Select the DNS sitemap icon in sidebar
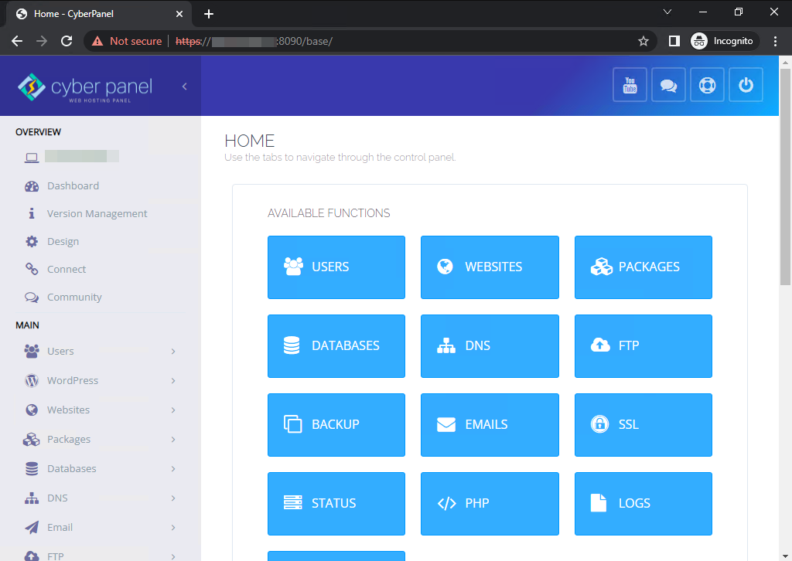 (31, 498)
